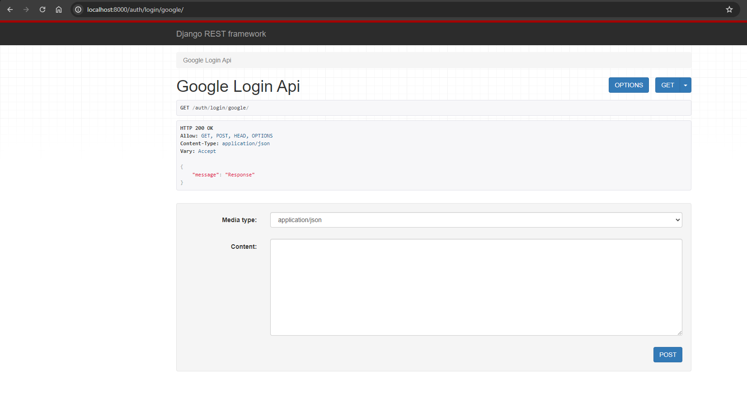Image resolution: width=747 pixels, height=394 pixels.
Task: Open the Django REST framework brand link
Action: [x=221, y=34]
